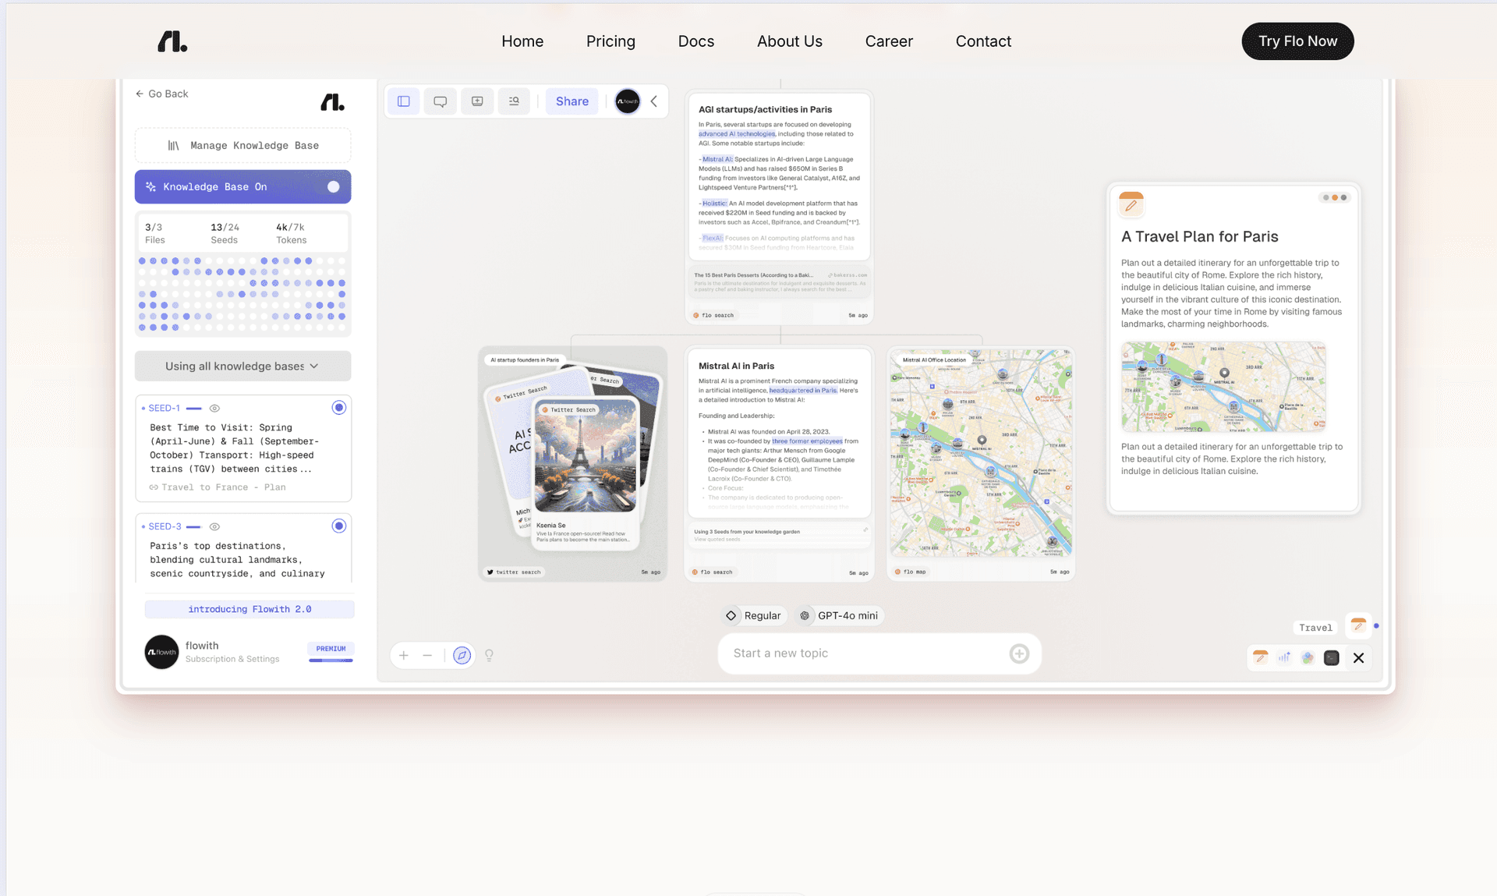Click the 3/3 Files counter
The width and height of the screenshot is (1497, 896).
[154, 233]
